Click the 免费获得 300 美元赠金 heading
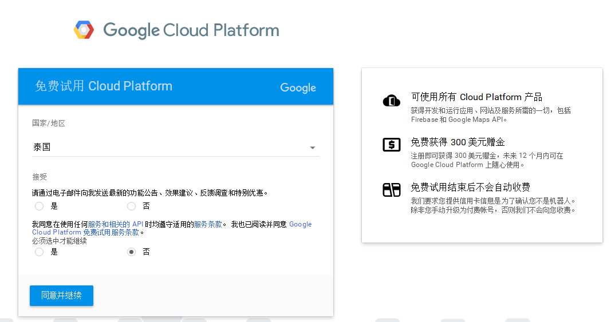 (x=458, y=142)
